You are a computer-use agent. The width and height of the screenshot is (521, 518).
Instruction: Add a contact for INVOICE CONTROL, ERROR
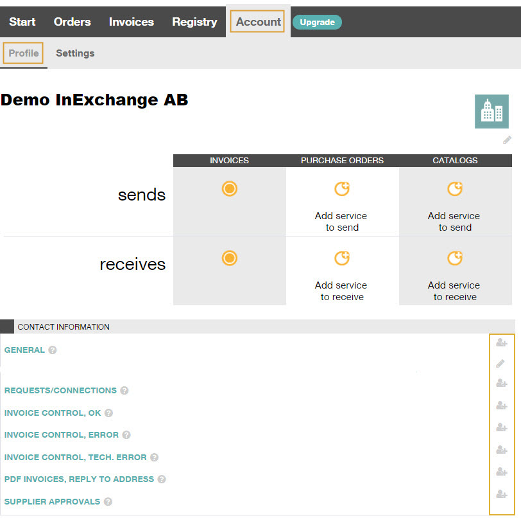(x=501, y=427)
